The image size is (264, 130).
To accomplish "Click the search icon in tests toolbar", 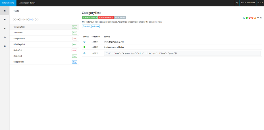I will click(37, 19).
